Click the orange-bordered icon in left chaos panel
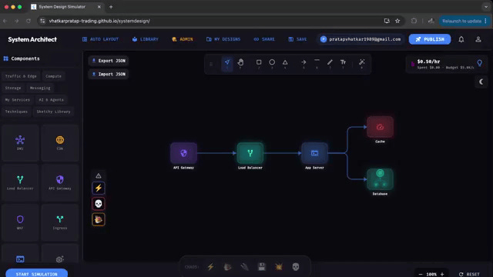Screen dimensions: 493x277 tap(99, 219)
